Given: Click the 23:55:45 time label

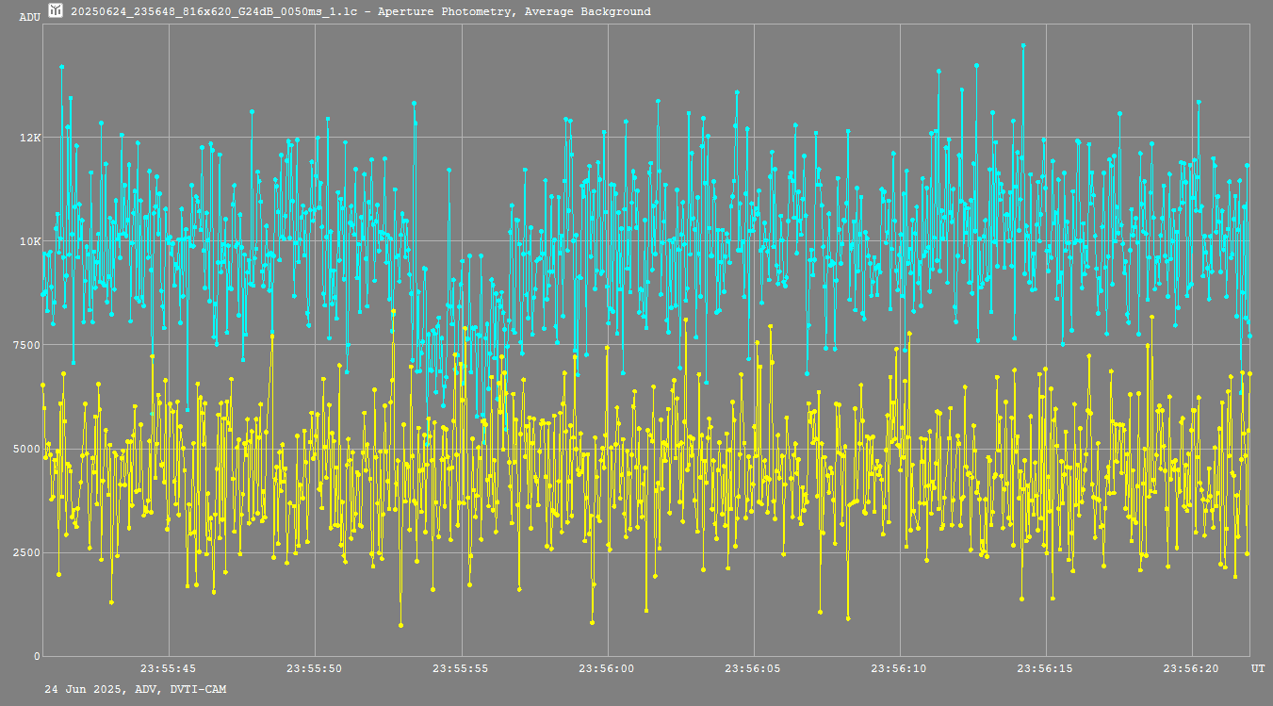Looking at the screenshot, I should 169,668.
